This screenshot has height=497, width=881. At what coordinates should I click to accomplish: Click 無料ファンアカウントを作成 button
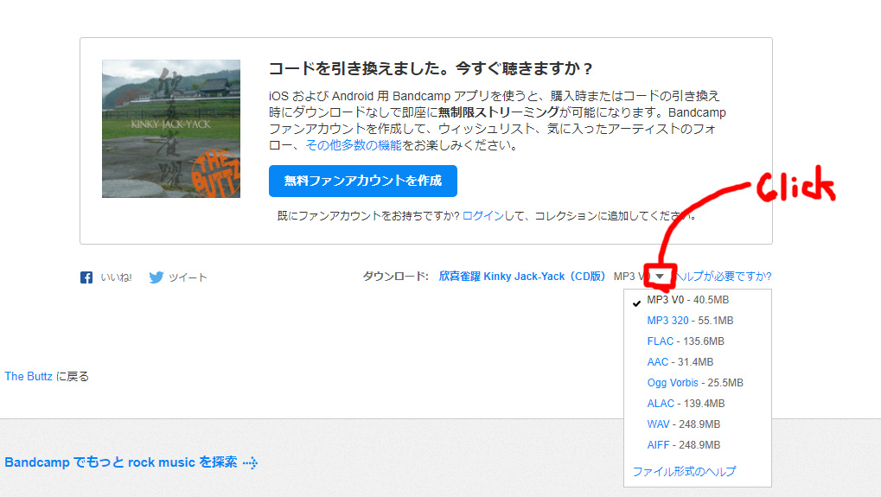click(x=362, y=181)
